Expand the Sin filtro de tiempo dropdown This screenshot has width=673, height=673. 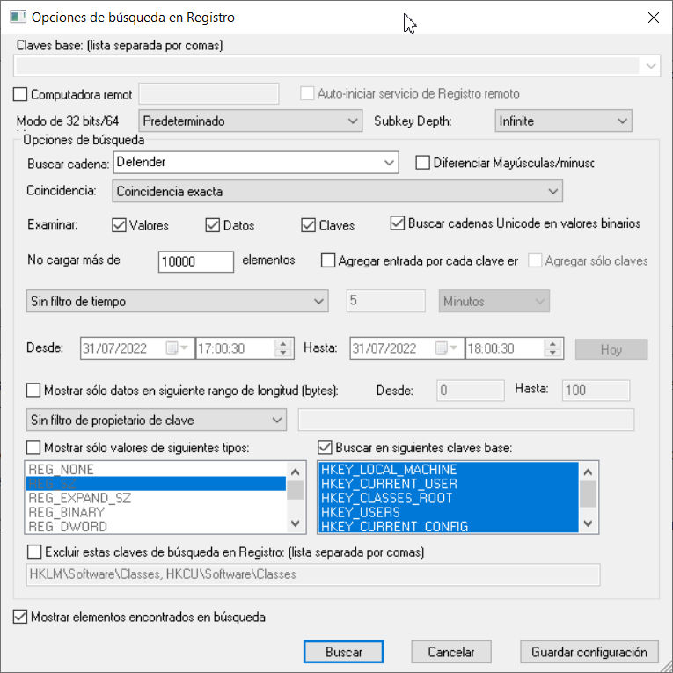coord(318,301)
